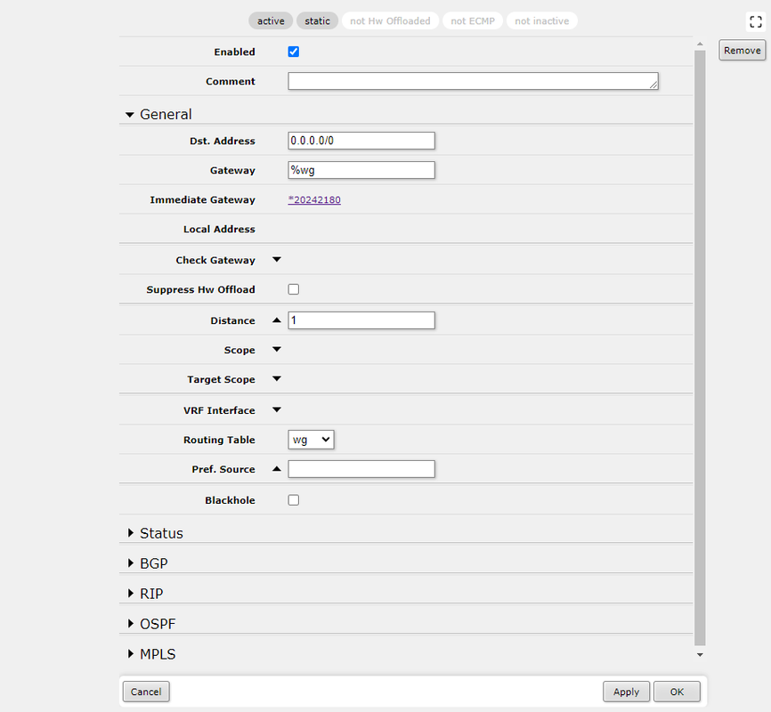Click the fullscreen toggle icon
This screenshot has height=712, width=771.
(x=756, y=21)
